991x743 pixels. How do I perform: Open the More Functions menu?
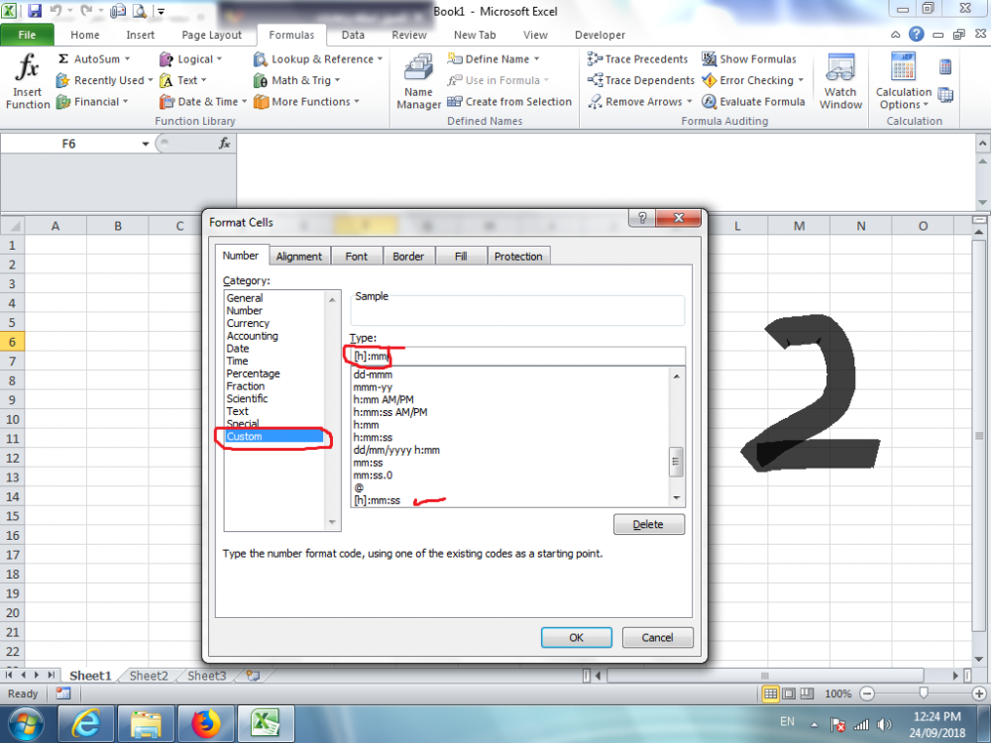[306, 102]
